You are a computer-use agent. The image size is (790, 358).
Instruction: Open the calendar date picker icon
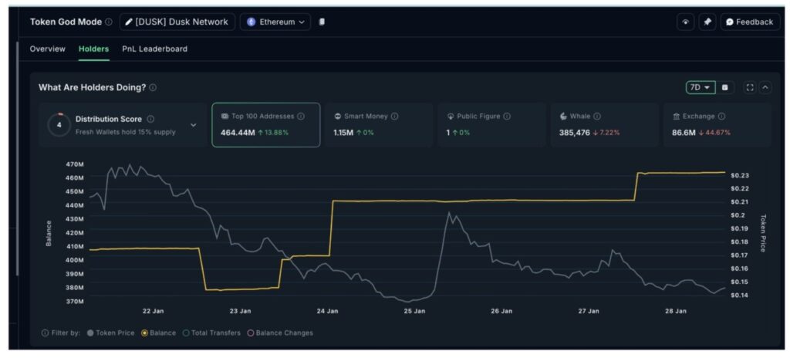(724, 88)
